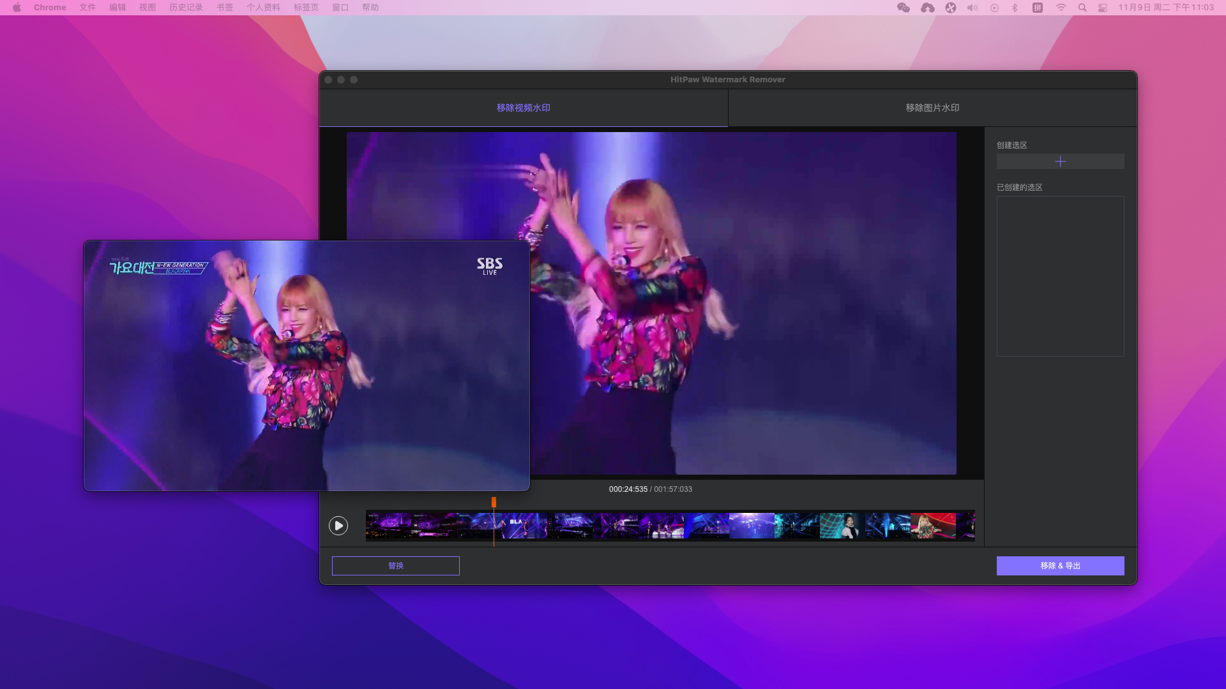The width and height of the screenshot is (1226, 689).
Task: Open the 历史记录 menu
Action: [x=186, y=8]
